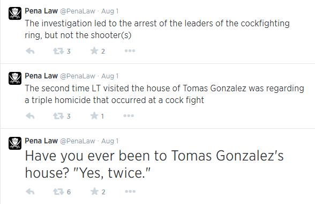The image size is (315, 204).
Task: Open more options on "Yes, twice." tweet
Action: pos(130,191)
